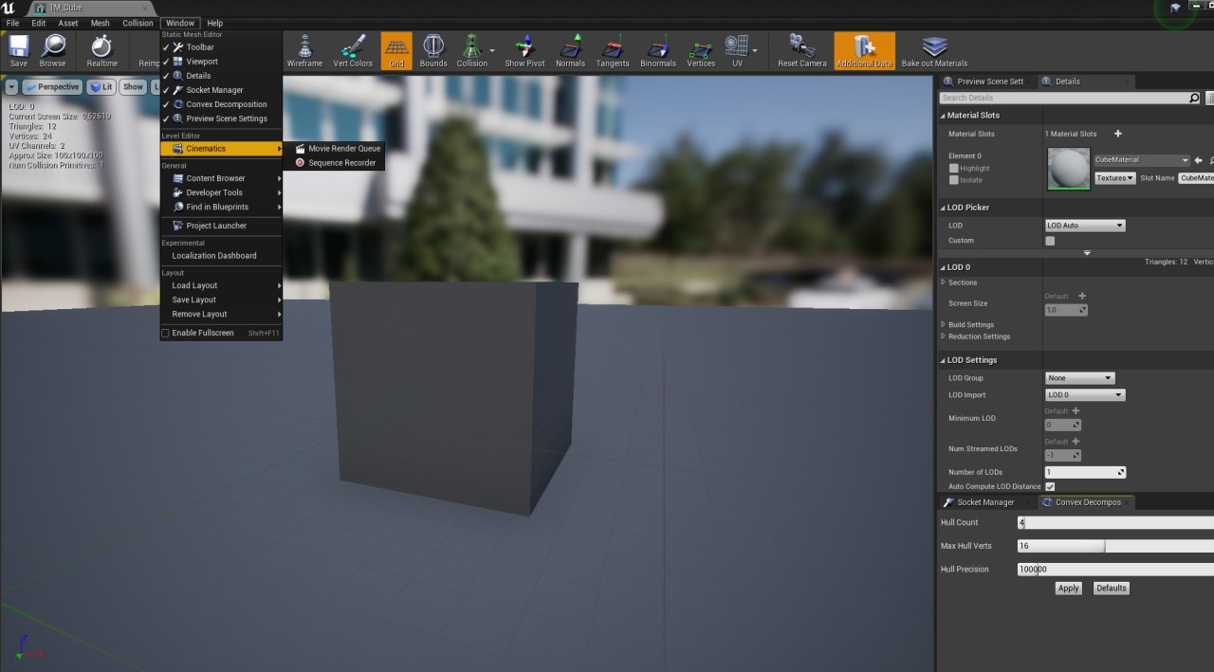Open the Textures dropdown
The height and width of the screenshot is (672, 1214).
click(x=1115, y=178)
